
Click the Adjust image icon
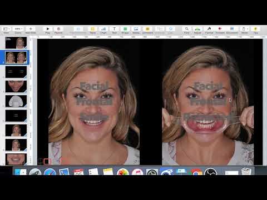click(x=197, y=29)
